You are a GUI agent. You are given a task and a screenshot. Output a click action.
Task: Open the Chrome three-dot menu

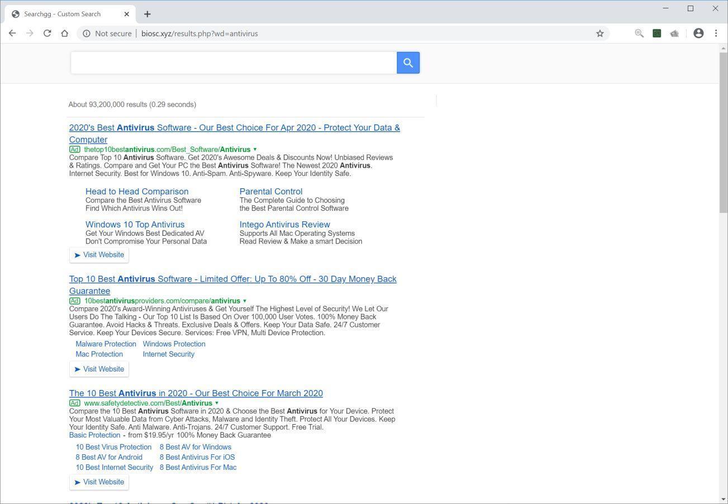pyautogui.click(x=716, y=34)
